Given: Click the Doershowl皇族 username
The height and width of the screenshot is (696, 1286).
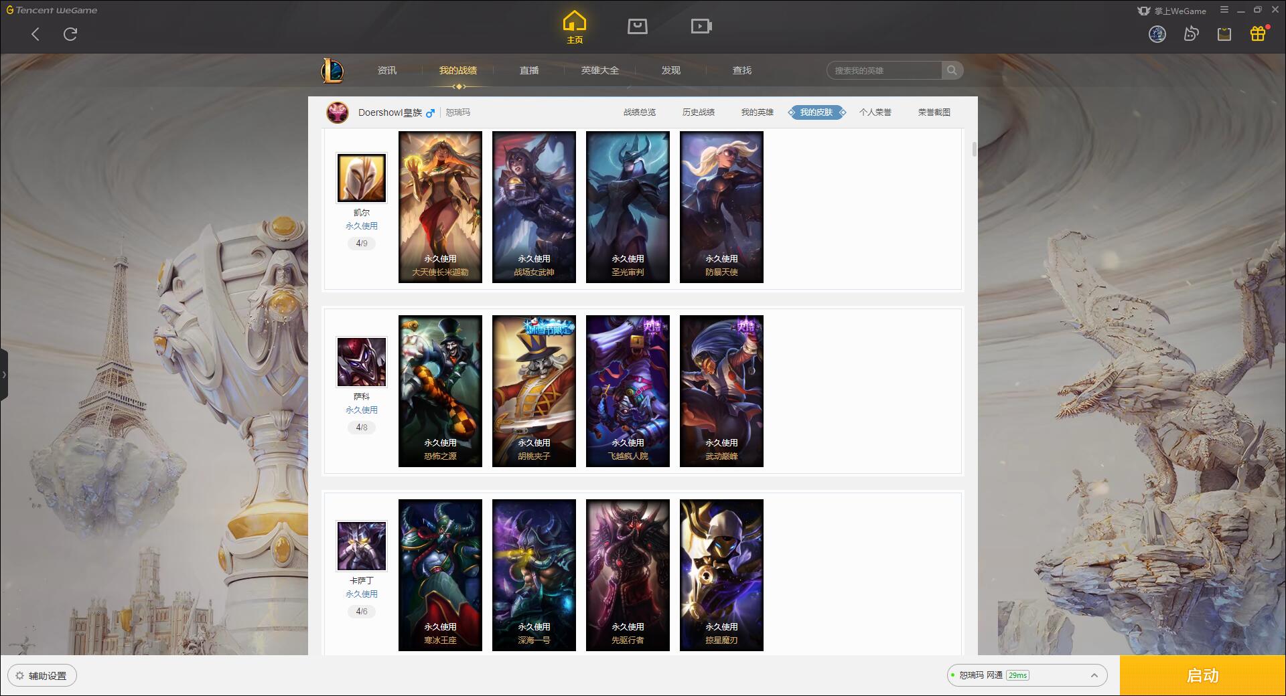Looking at the screenshot, I should 390,112.
